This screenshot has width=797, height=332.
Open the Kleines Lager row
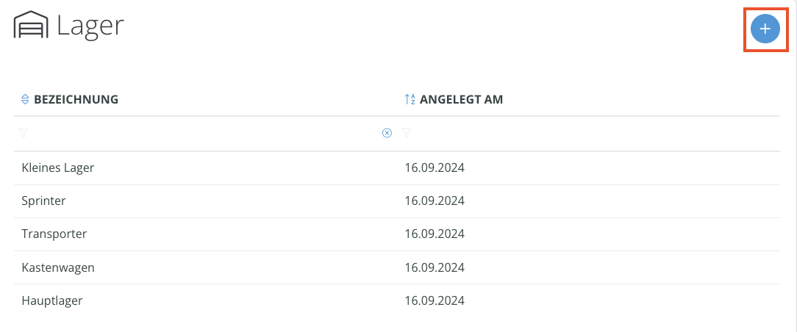397,168
